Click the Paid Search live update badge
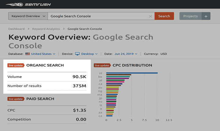This screenshot has width=220, height=131. 16,99
